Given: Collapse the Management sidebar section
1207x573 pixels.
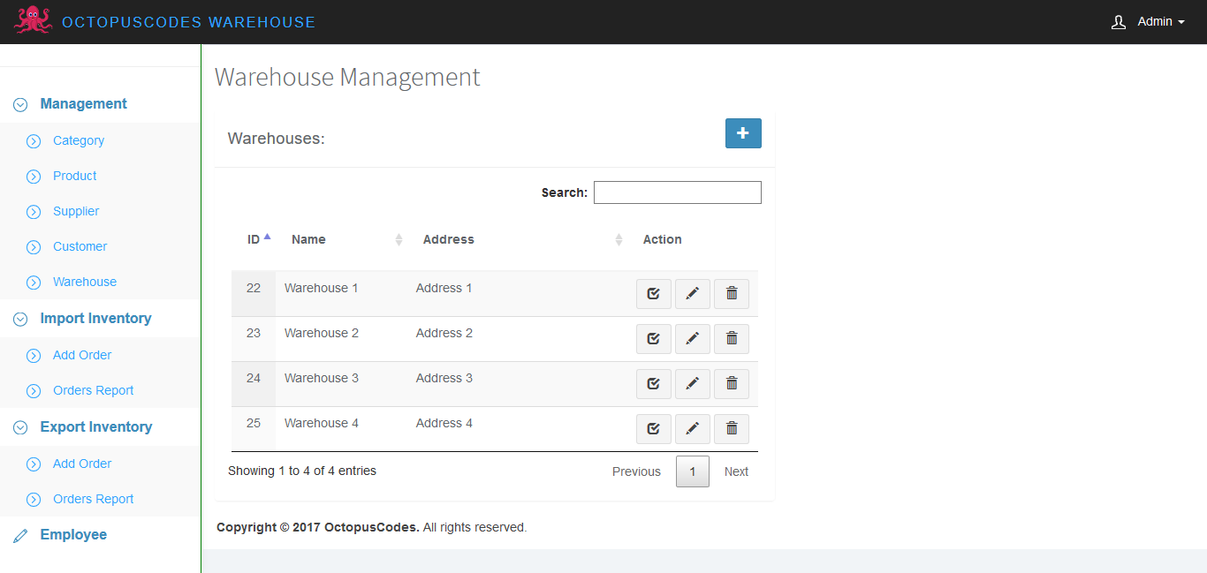Looking at the screenshot, I should (83, 104).
